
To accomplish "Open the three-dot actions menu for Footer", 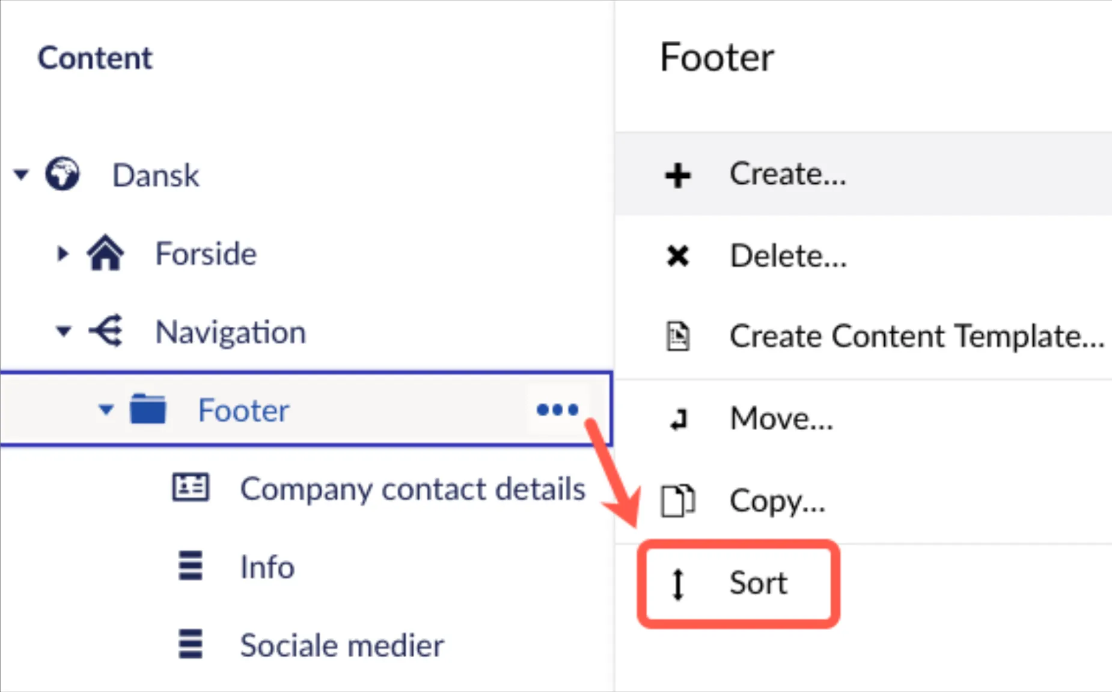I will pos(557,410).
